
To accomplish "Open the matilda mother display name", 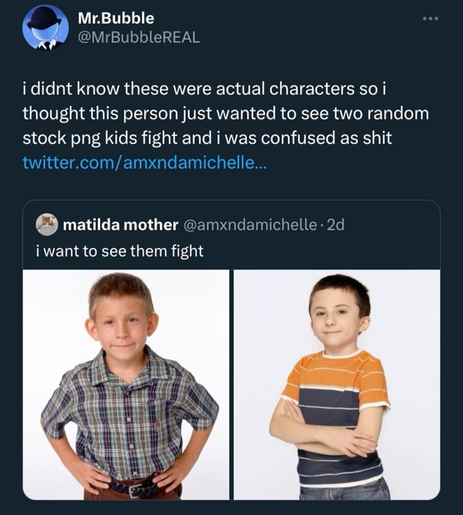I will coord(120,225).
